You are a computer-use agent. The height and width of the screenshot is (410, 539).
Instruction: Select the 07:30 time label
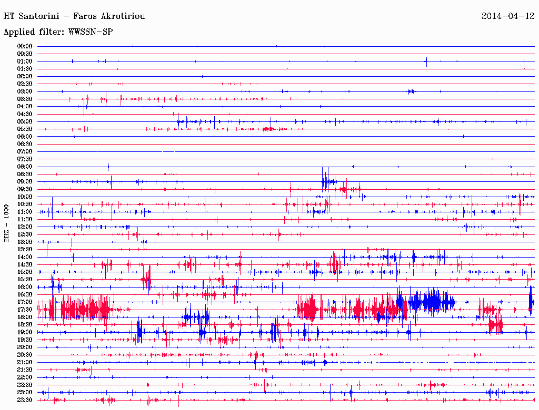pyautogui.click(x=25, y=159)
